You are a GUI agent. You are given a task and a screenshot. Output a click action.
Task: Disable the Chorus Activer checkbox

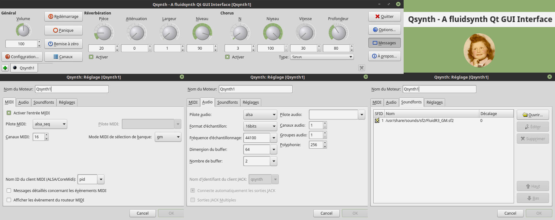pyautogui.click(x=227, y=57)
